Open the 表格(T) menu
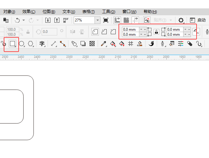This screenshot has width=209, height=158. click(89, 12)
